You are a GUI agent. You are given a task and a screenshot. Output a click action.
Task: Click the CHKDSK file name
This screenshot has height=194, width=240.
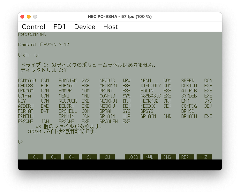pyautogui.click(x=26, y=86)
